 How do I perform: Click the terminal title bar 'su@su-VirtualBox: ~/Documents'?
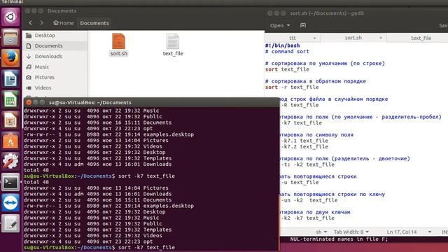point(90,102)
